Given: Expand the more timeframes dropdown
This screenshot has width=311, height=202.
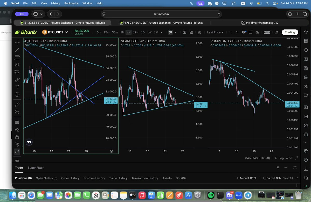Looking at the screenshot, I should coord(162,32).
